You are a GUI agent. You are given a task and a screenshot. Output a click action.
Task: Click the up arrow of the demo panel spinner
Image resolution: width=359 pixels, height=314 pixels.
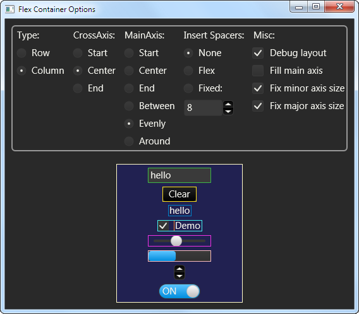(179, 269)
